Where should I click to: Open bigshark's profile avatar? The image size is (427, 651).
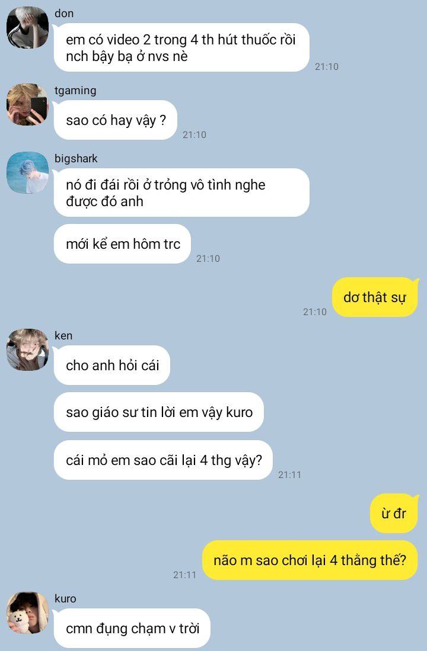27,172
